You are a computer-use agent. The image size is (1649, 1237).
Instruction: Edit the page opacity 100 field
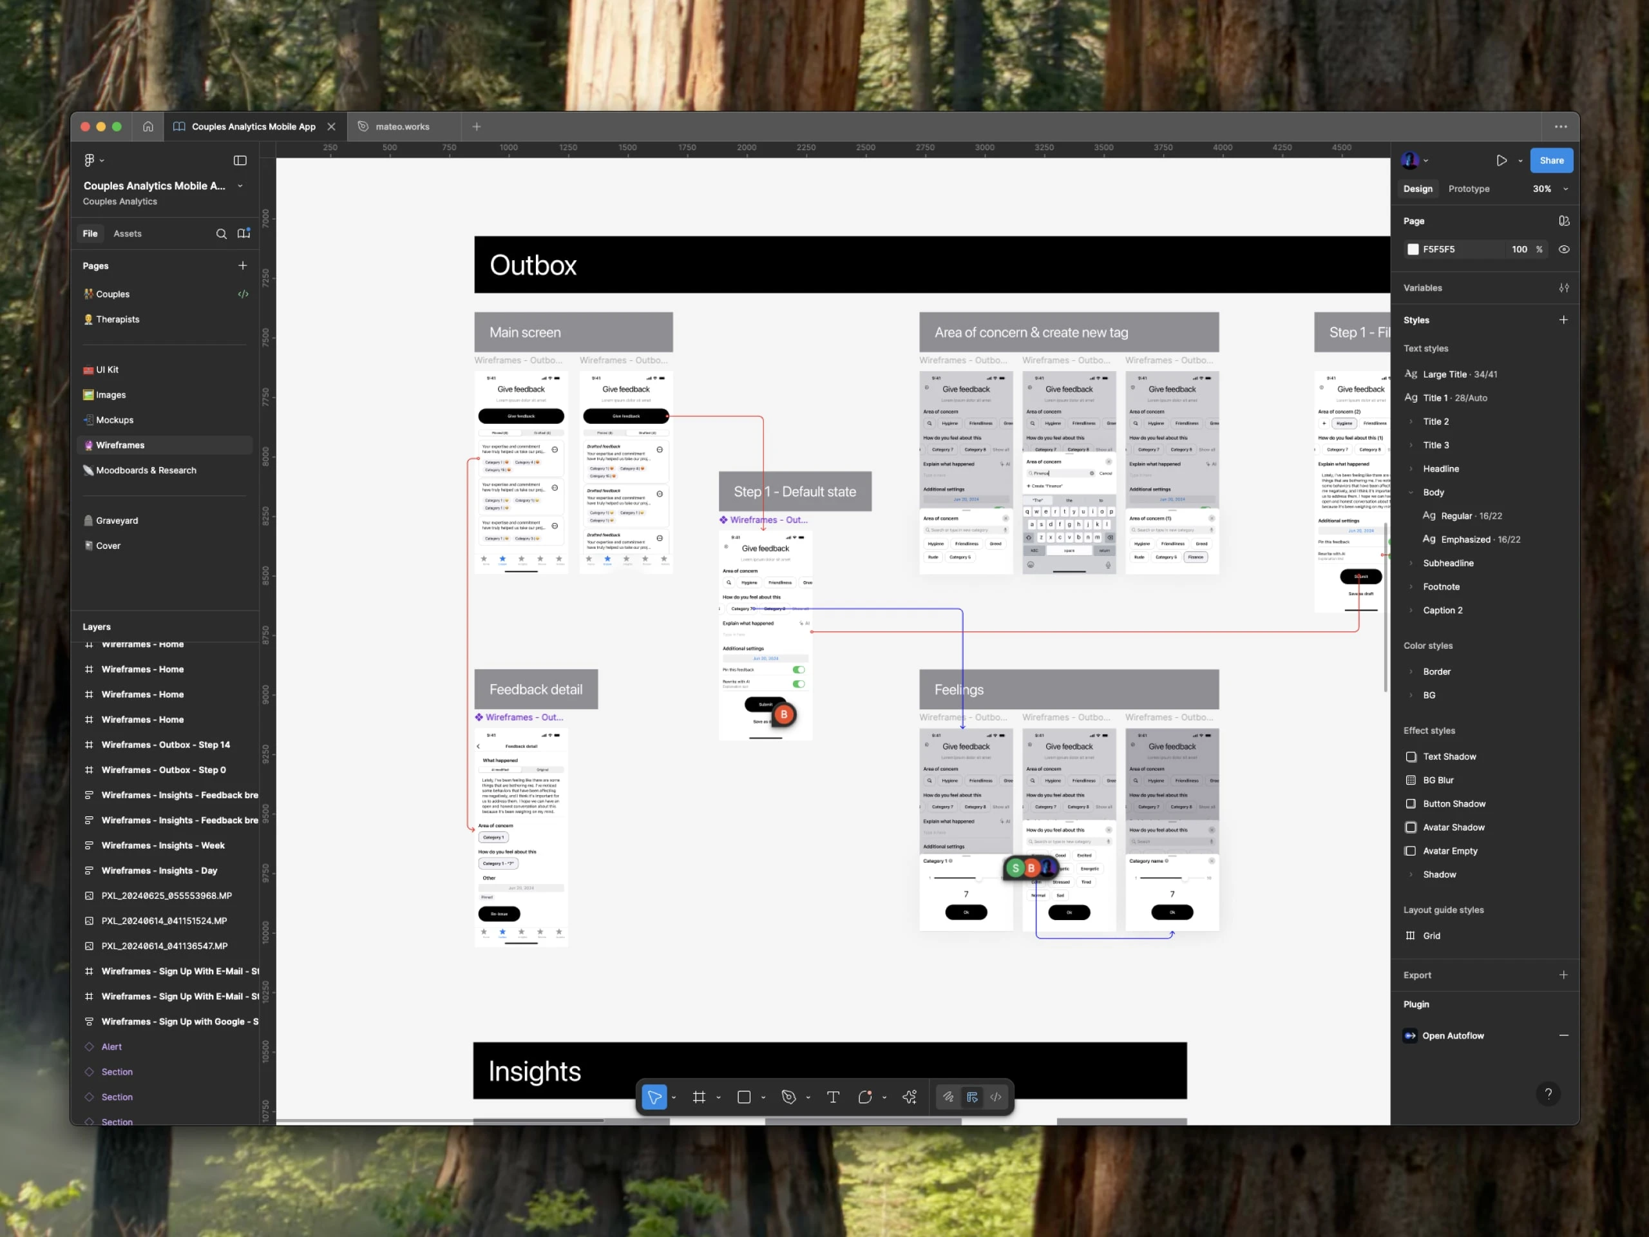pyautogui.click(x=1520, y=249)
